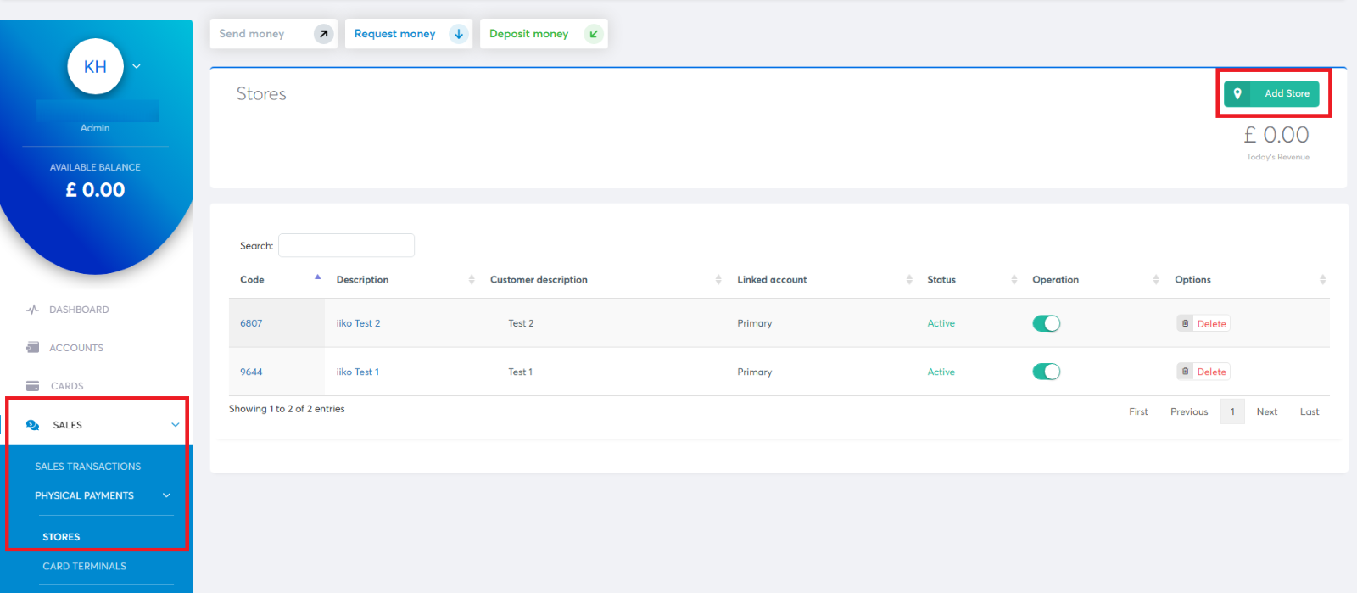This screenshot has height=593, width=1357.
Task: Disable operation switch for store 9644
Action: pos(1046,372)
